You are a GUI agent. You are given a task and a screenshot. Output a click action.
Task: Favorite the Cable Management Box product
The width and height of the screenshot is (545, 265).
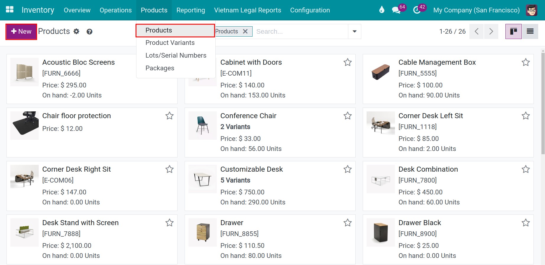(x=526, y=62)
